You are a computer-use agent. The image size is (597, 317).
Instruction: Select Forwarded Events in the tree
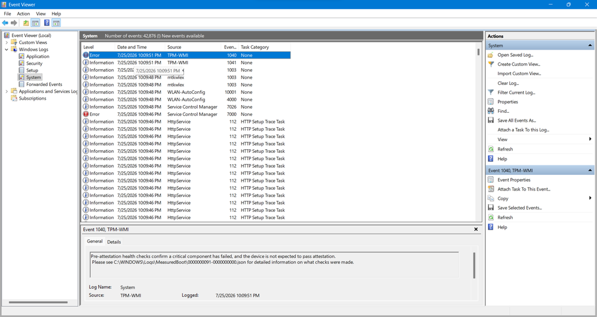click(44, 85)
